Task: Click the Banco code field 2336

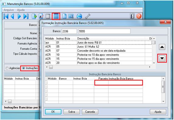Action: 69,31
